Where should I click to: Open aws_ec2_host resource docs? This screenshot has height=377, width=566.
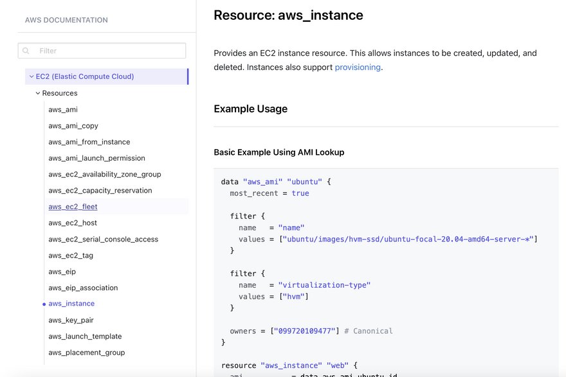pyautogui.click(x=73, y=223)
